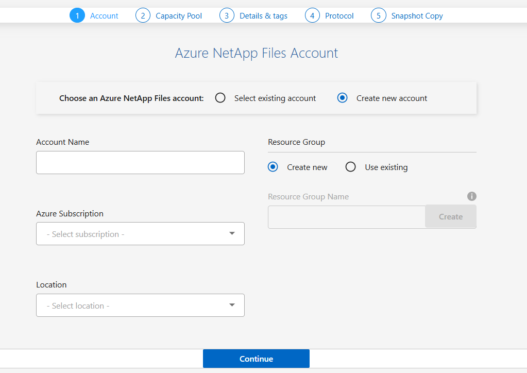The height and width of the screenshot is (373, 527).
Task: Select Create new resource group radio
Action: coord(274,167)
